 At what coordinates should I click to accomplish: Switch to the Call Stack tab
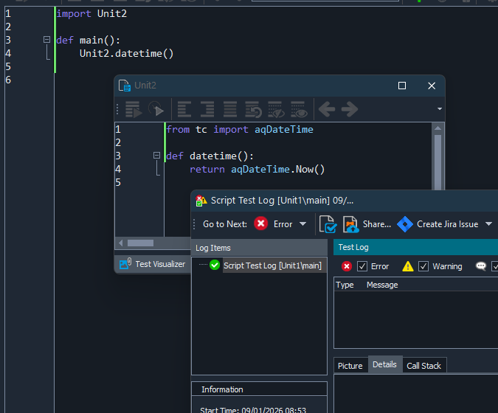424,366
